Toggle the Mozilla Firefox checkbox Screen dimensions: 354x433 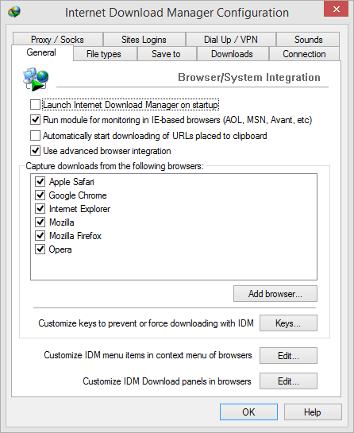pyautogui.click(x=40, y=236)
